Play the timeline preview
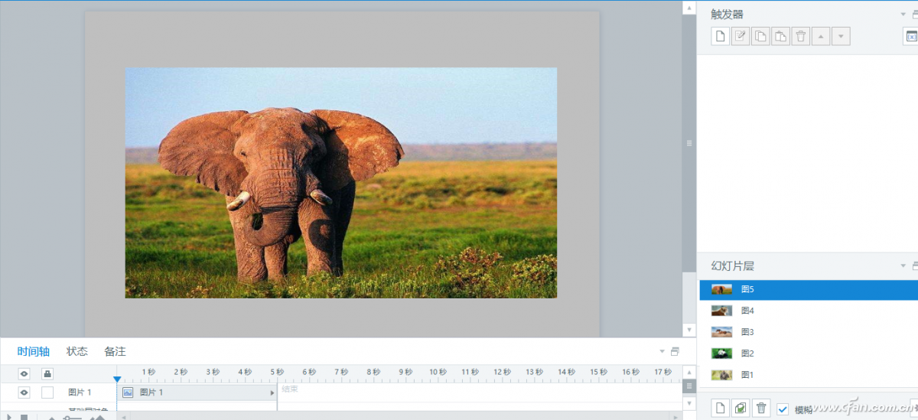This screenshot has width=918, height=420. 8,417
